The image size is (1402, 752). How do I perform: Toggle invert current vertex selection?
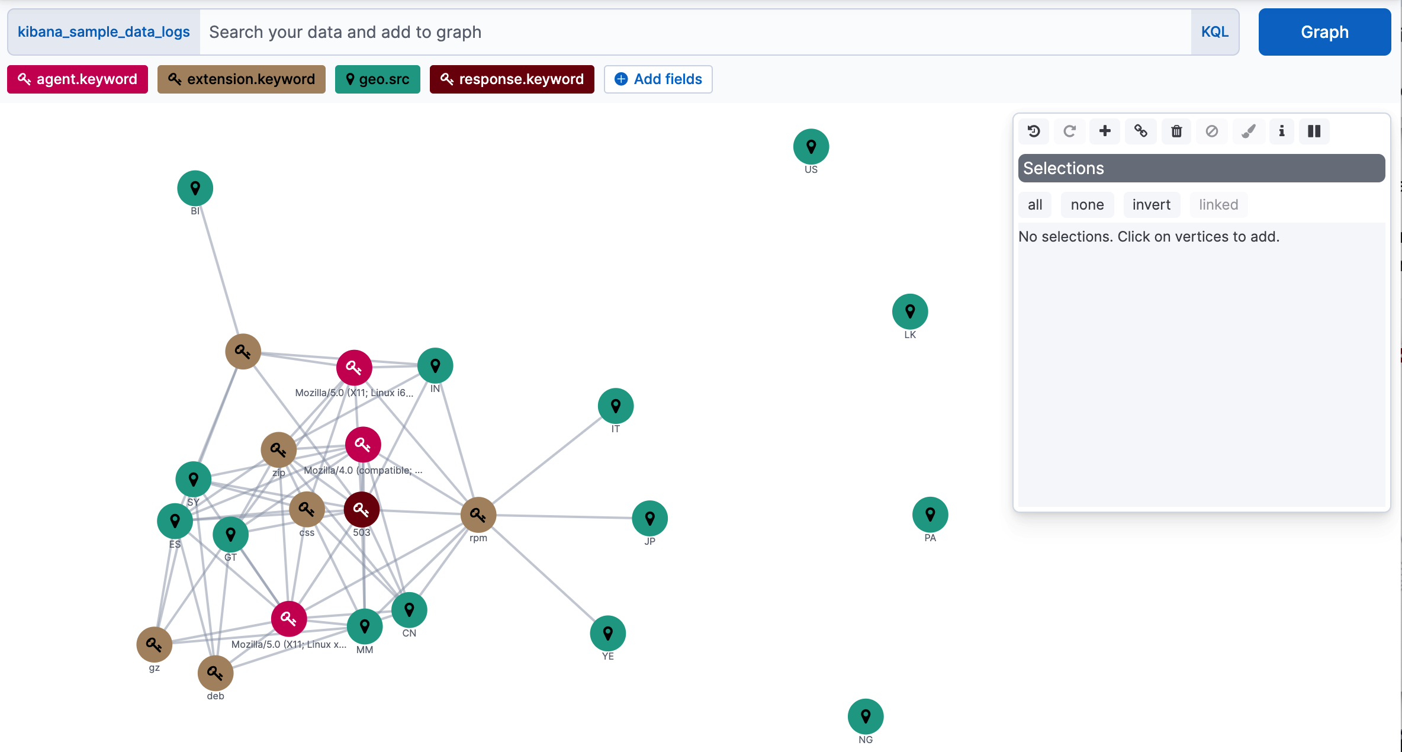point(1152,204)
